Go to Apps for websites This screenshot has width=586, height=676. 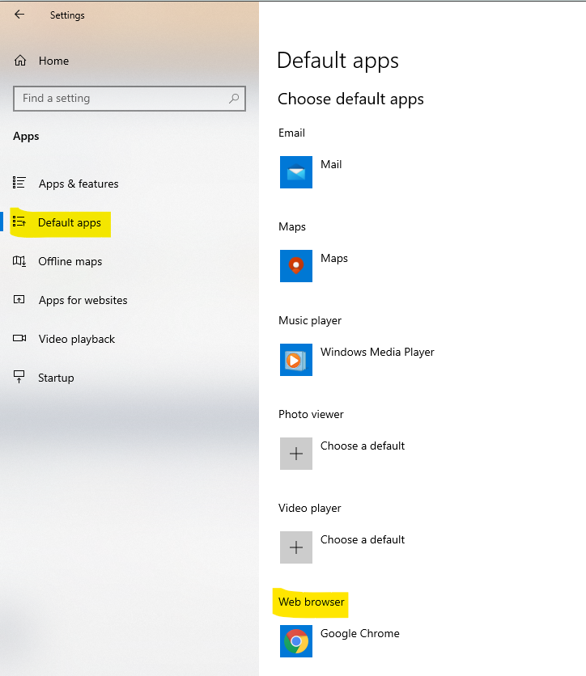click(x=83, y=300)
